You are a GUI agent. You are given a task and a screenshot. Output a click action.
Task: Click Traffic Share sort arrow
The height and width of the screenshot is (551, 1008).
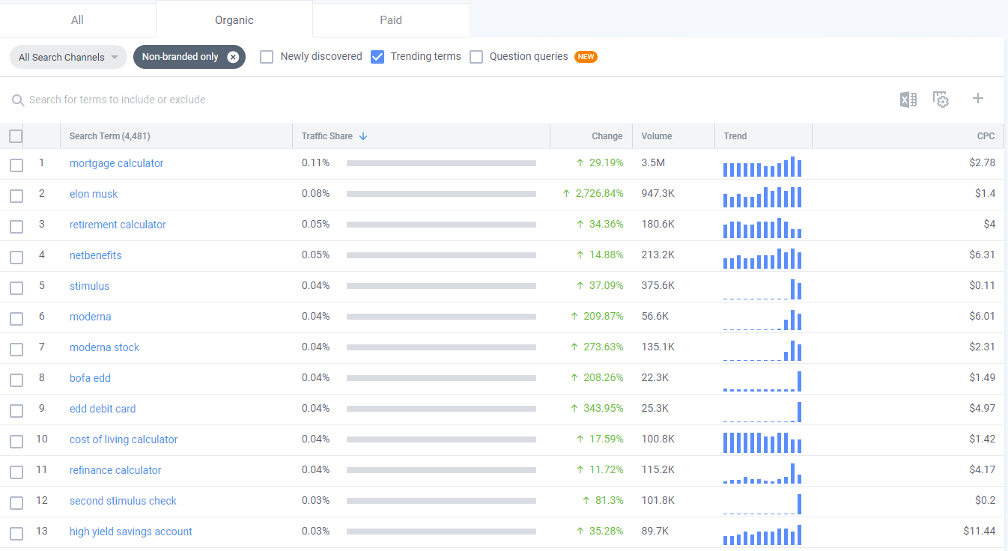[363, 136]
